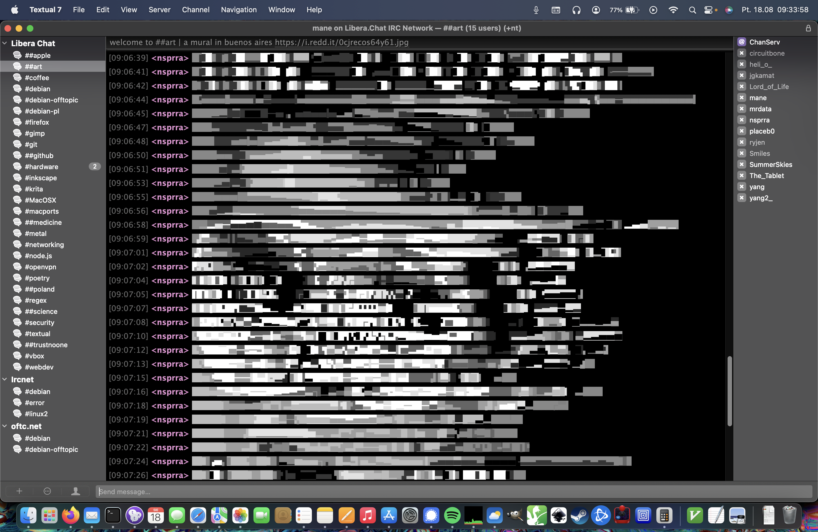
Task: Click the ChanServ operator @ badge
Action: click(x=742, y=42)
